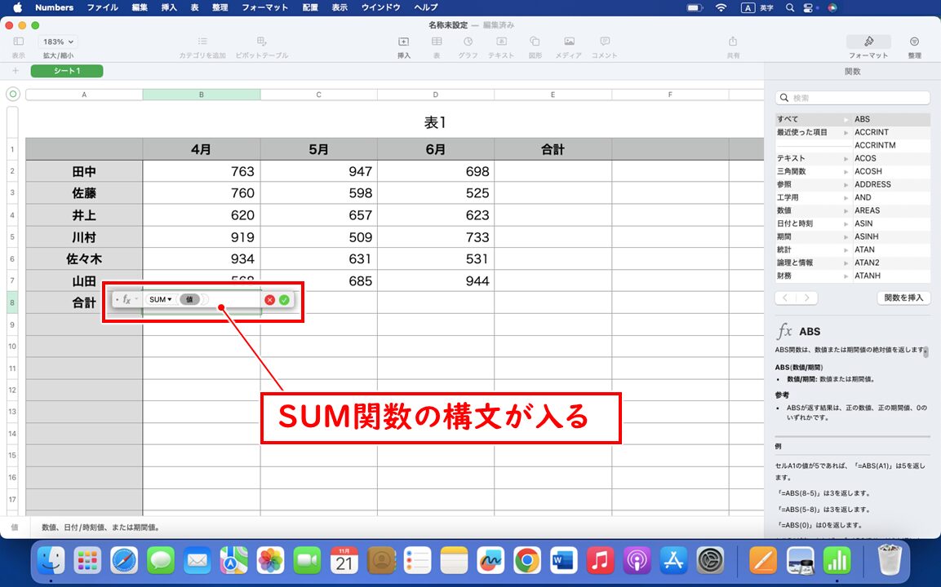Open the SUM dropdown in the formula editor
This screenshot has width=941, height=587.
(x=160, y=299)
